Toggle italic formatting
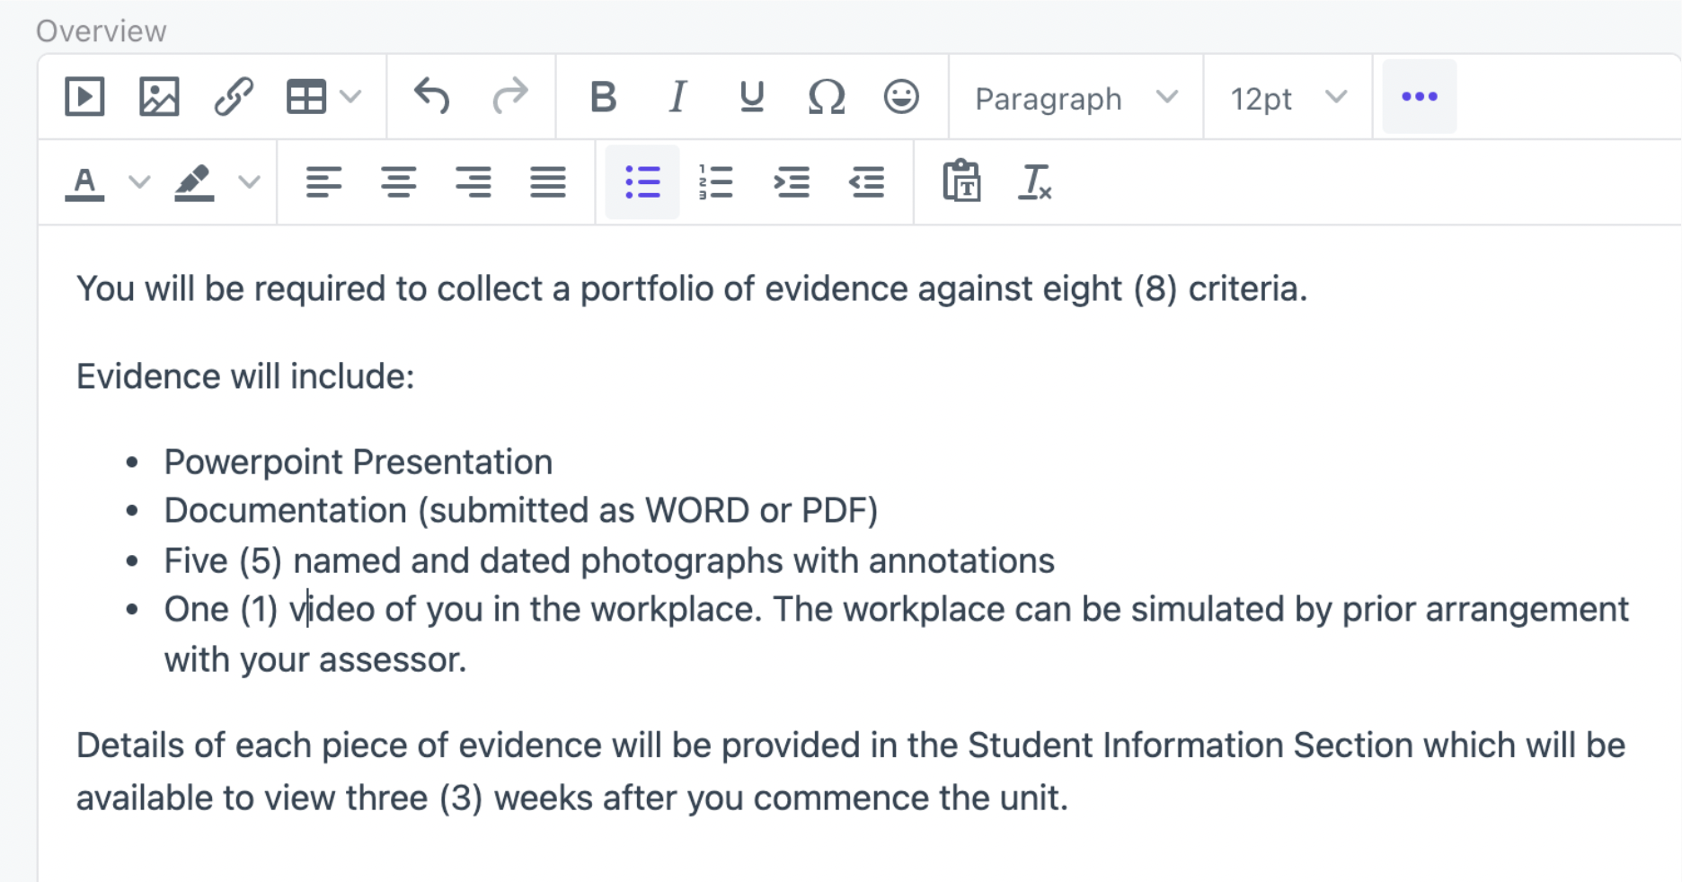Viewport: 1682px width, 882px height. click(x=677, y=97)
